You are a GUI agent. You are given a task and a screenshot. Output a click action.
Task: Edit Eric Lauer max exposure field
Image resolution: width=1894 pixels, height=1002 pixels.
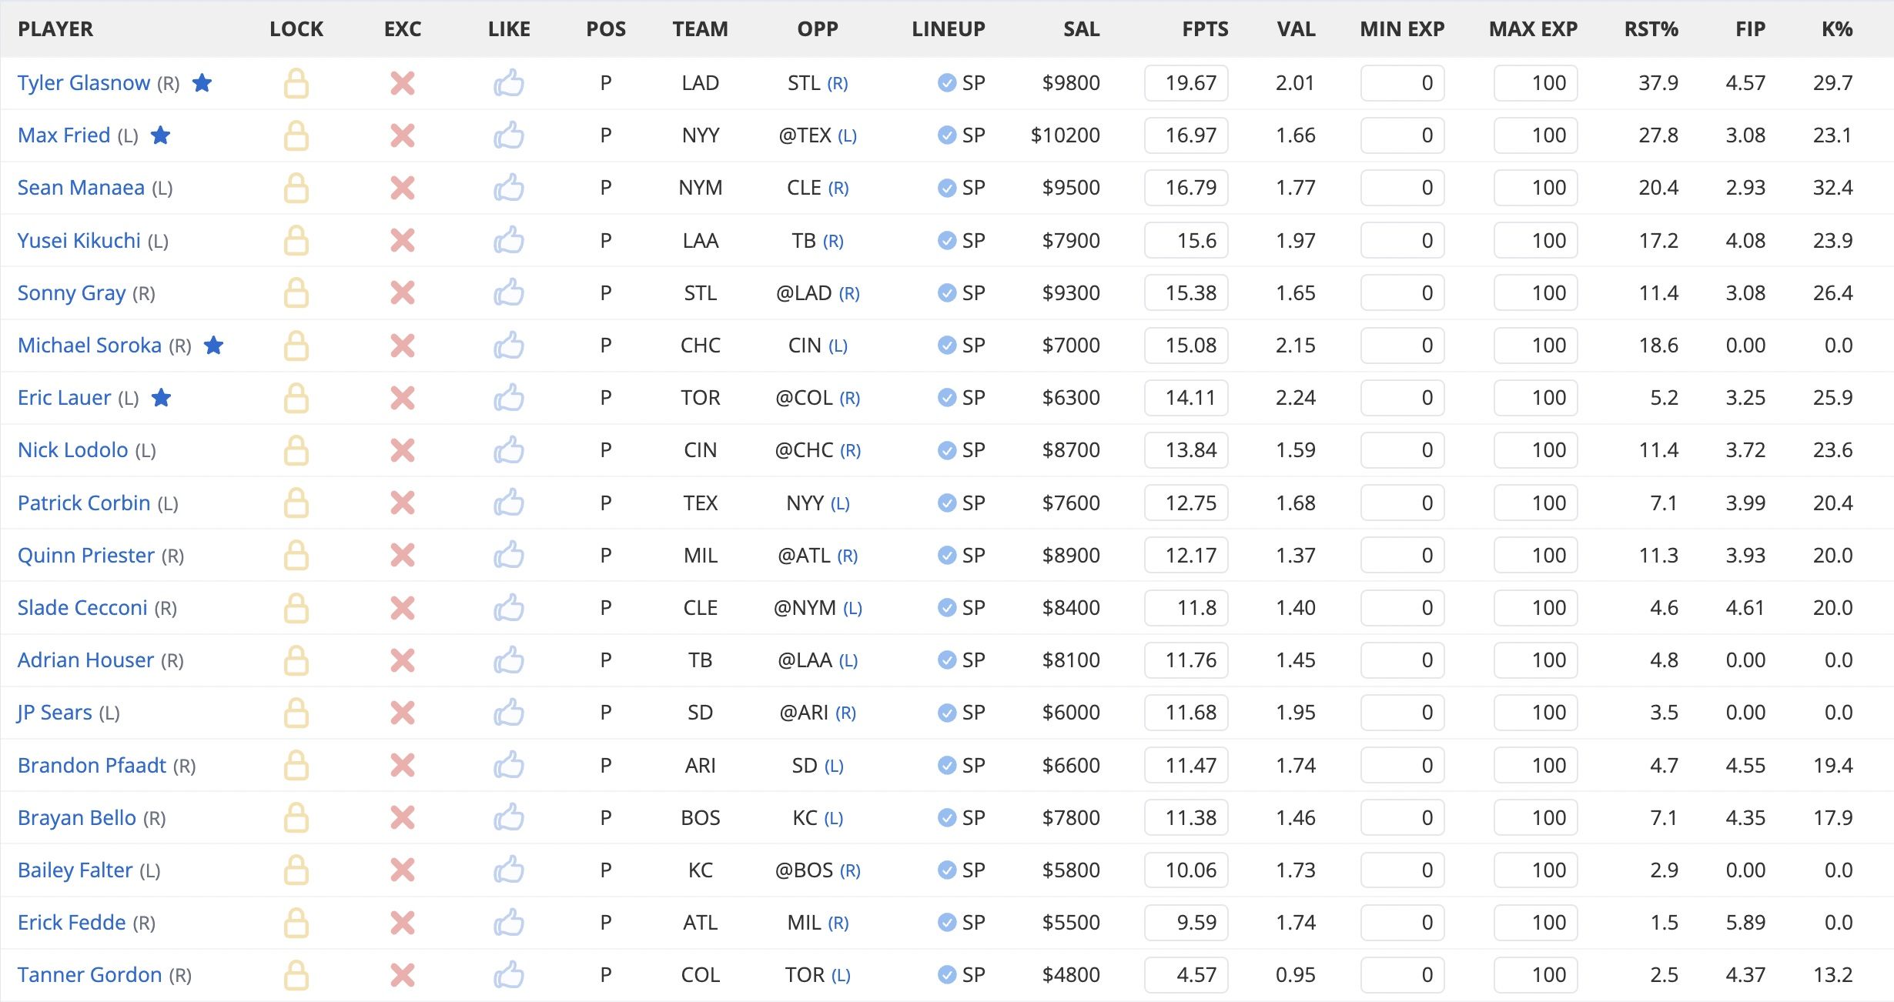pyautogui.click(x=1535, y=398)
